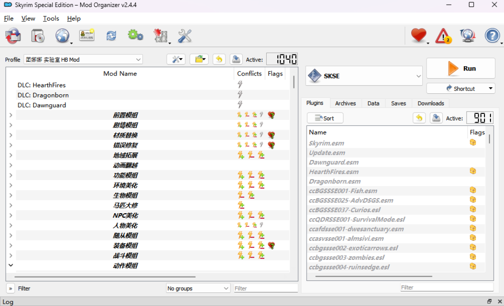Click the Run button

pyautogui.click(x=461, y=69)
